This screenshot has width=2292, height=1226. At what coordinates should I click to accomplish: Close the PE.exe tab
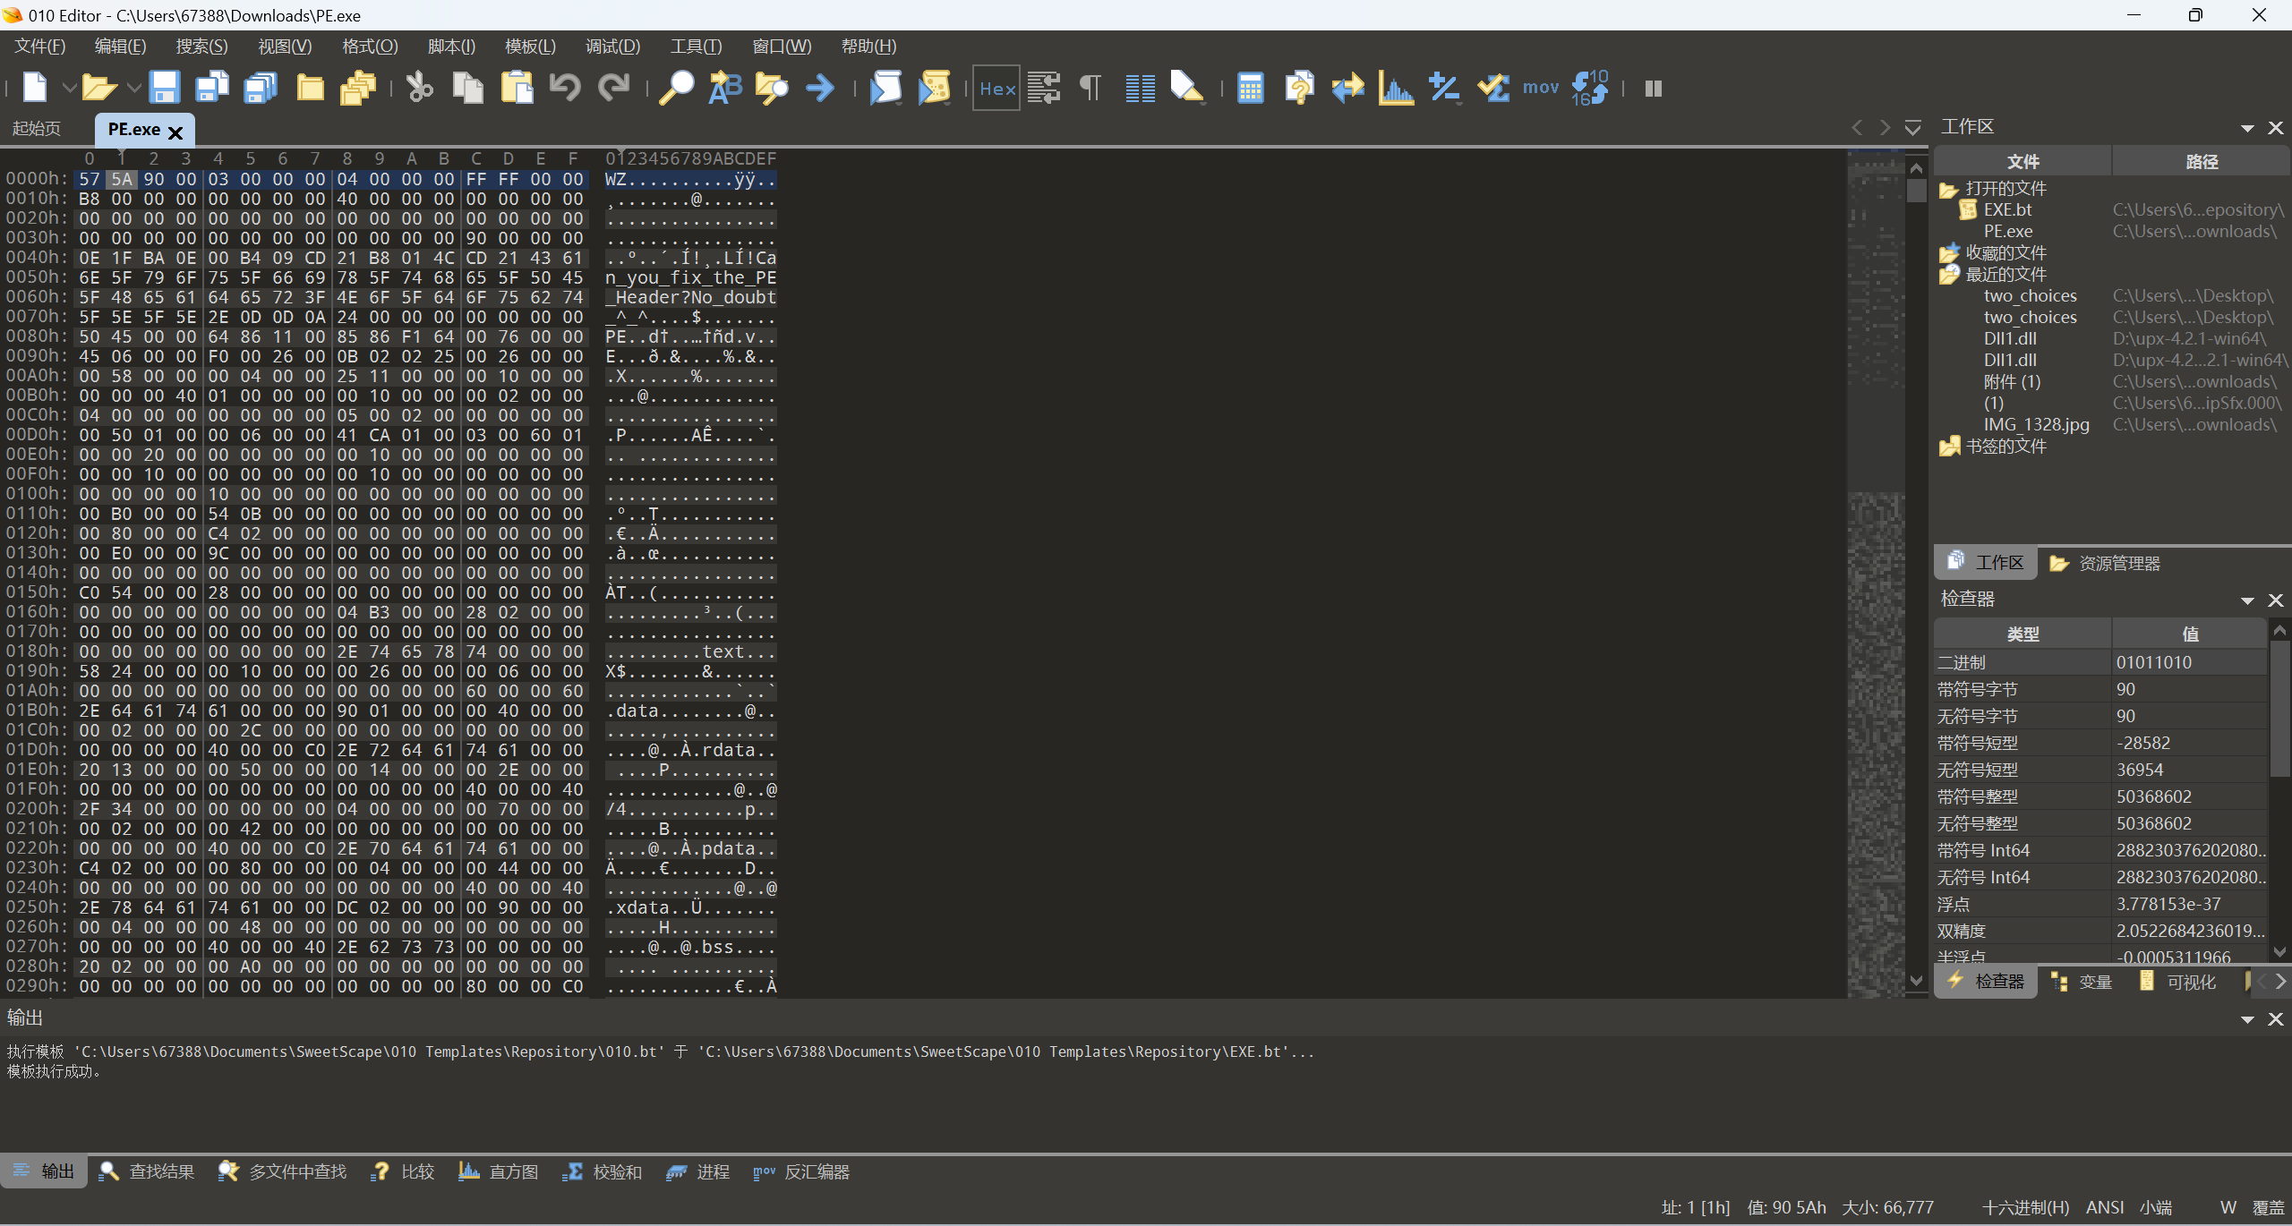tap(175, 132)
